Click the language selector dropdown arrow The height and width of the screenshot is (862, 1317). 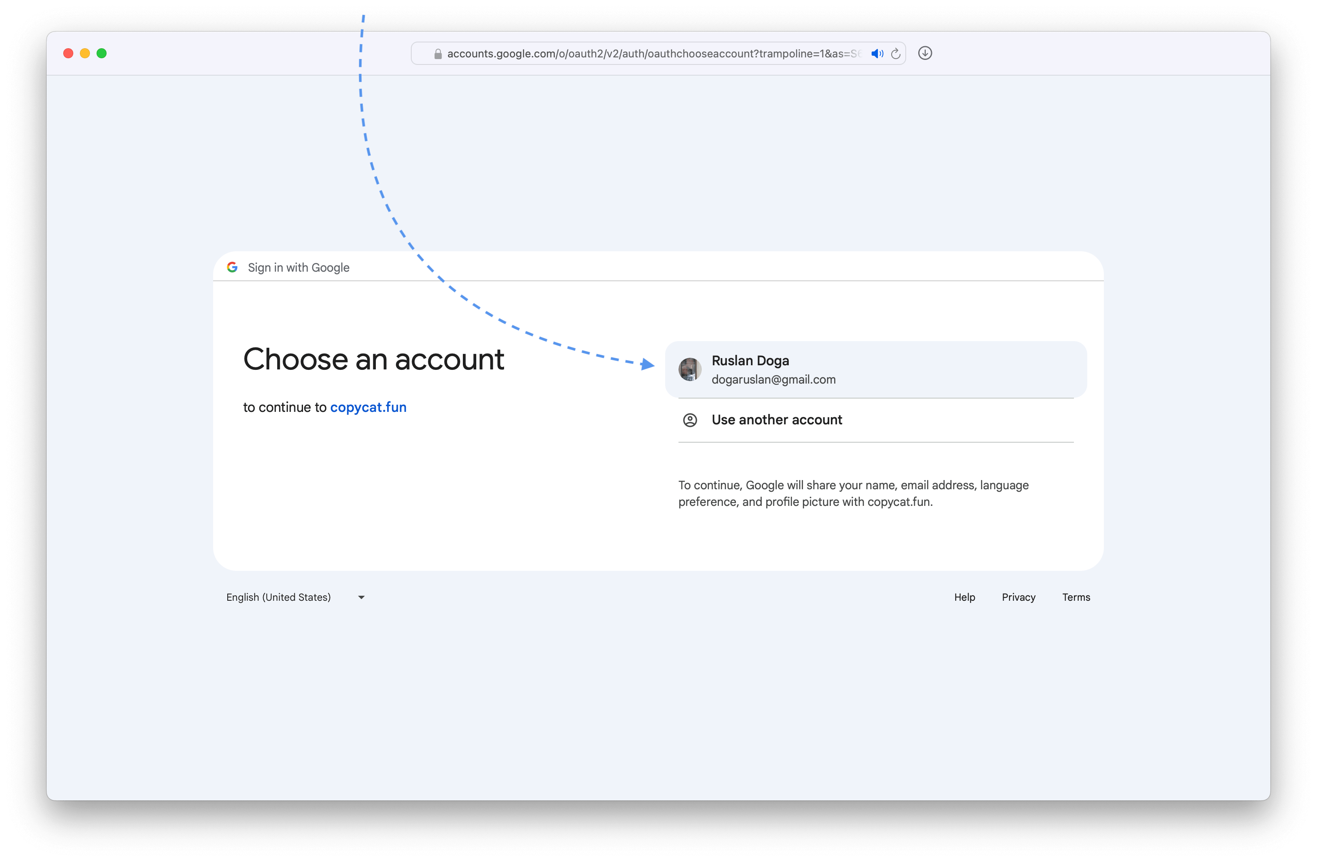click(361, 597)
